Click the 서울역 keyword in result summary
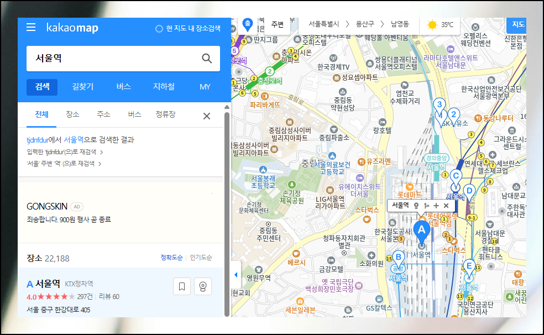 tap(74, 140)
